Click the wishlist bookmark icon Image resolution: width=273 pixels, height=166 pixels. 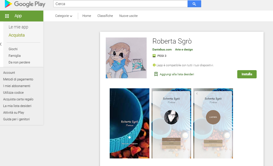point(156,74)
